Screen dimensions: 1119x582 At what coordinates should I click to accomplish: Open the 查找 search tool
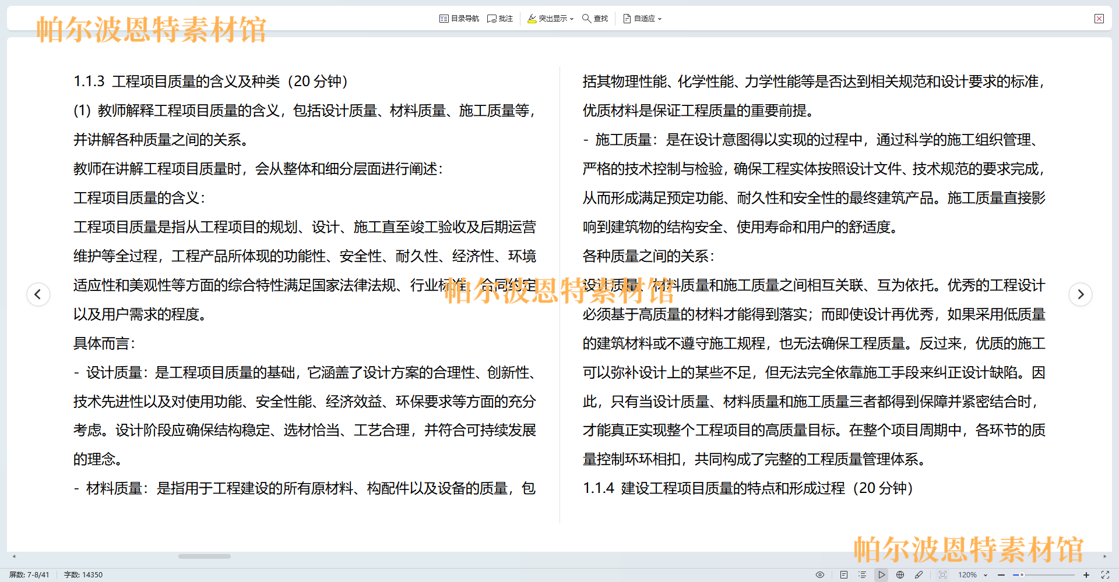point(595,19)
